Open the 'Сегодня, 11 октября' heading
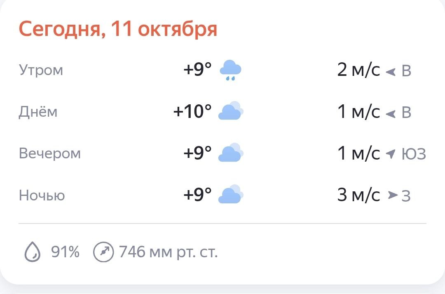Image resolution: width=445 pixels, height=294 pixels. (118, 30)
